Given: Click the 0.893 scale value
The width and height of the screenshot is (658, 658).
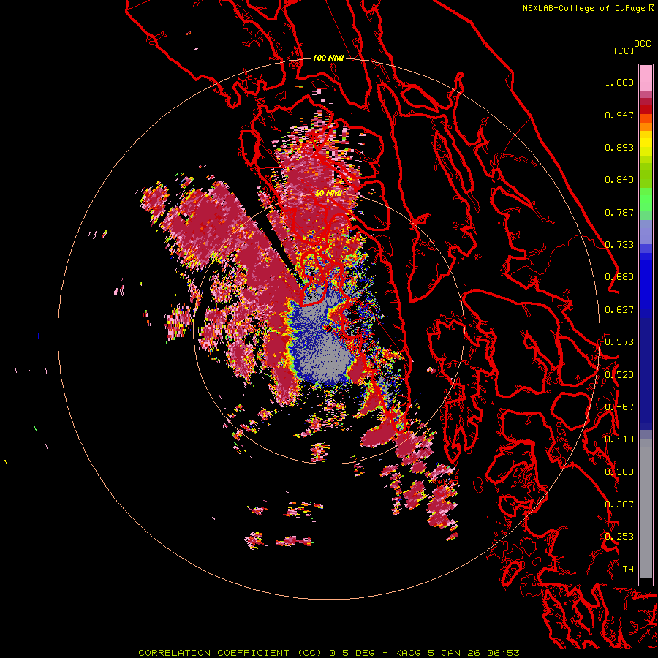Looking at the screenshot, I should (619, 147).
